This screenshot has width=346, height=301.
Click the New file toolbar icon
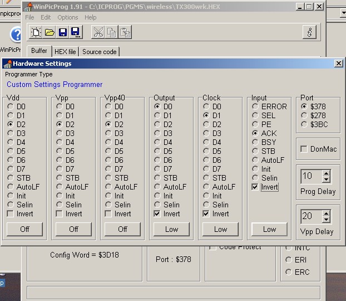coord(36,32)
